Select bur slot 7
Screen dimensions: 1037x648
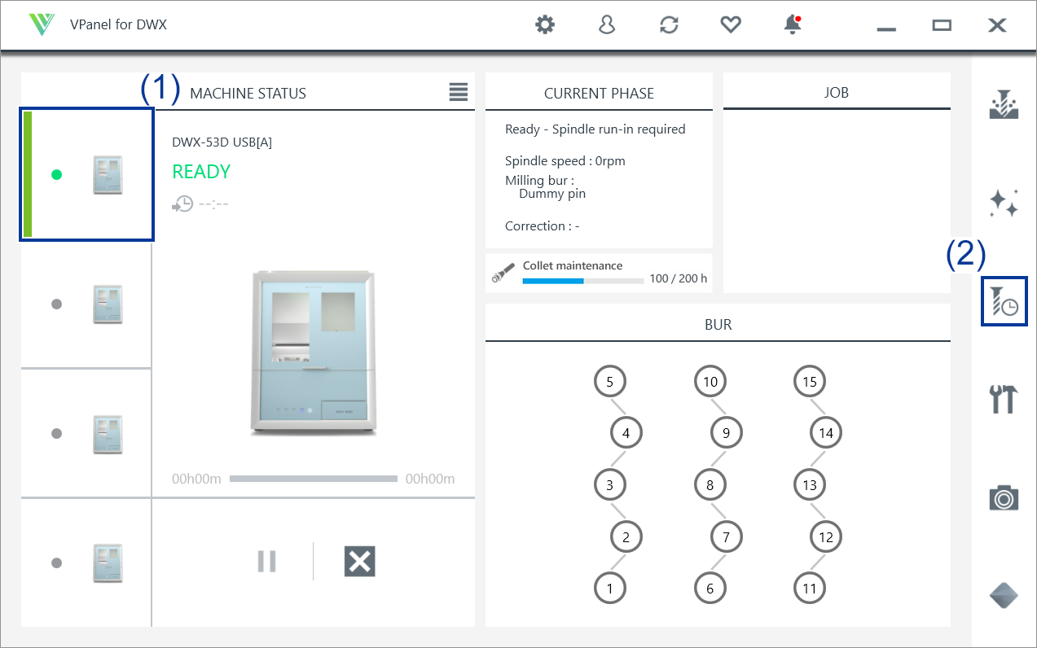coord(727,537)
